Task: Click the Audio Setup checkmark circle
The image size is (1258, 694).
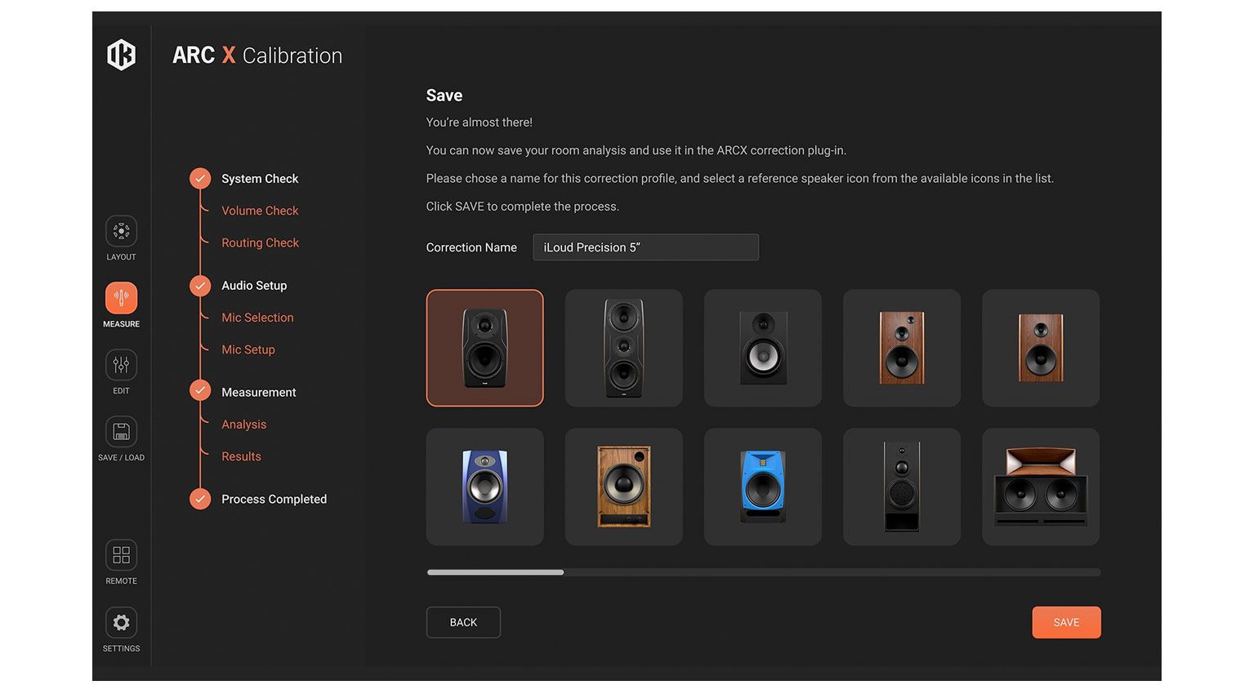Action: tap(200, 285)
